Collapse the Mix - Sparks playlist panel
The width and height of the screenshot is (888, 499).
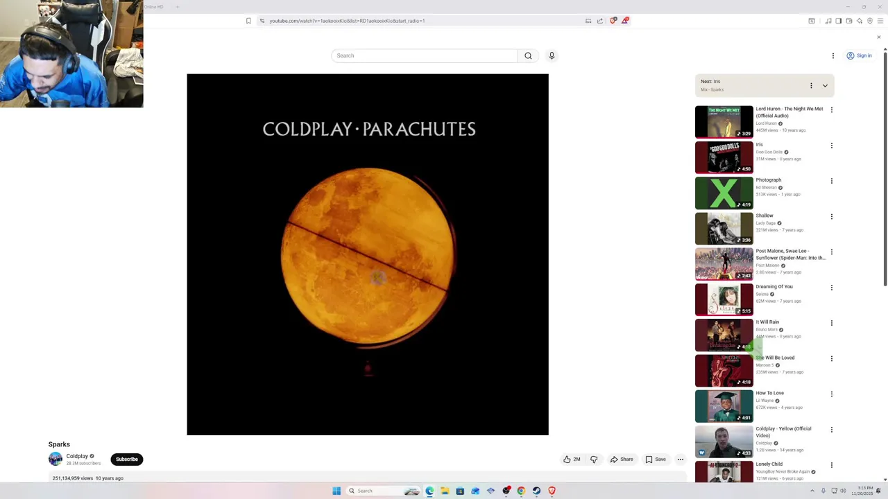point(825,85)
